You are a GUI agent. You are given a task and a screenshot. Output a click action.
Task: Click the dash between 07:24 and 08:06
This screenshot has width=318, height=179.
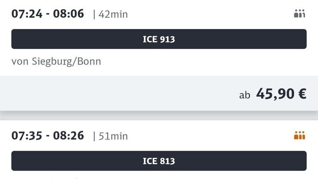[47, 14]
